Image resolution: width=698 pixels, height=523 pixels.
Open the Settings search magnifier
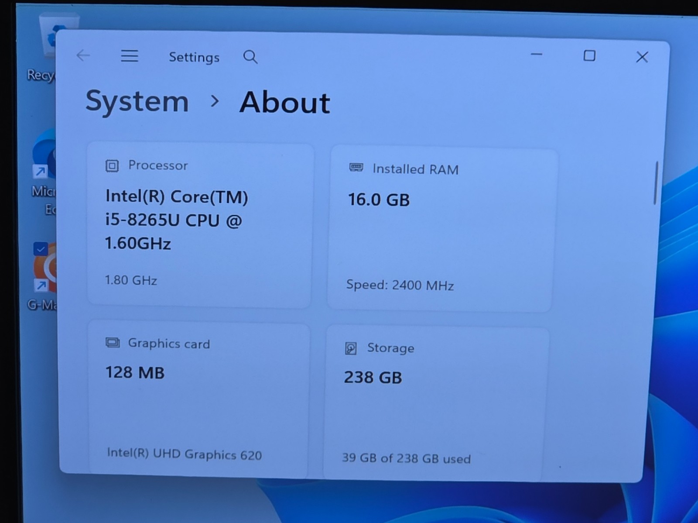[250, 57]
